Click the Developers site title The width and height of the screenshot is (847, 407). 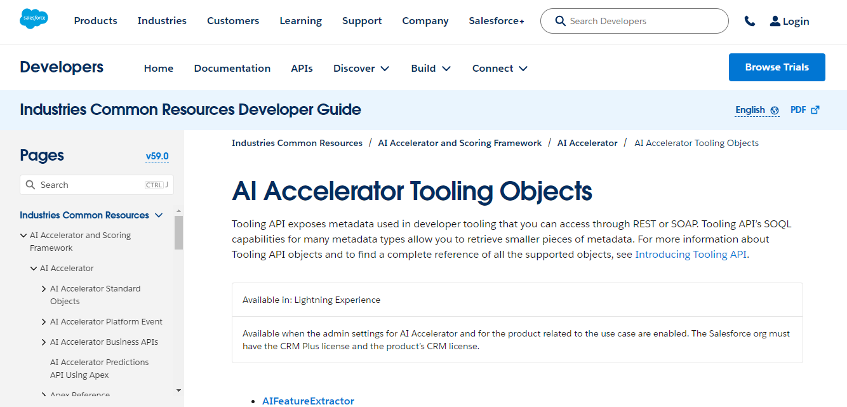(62, 67)
